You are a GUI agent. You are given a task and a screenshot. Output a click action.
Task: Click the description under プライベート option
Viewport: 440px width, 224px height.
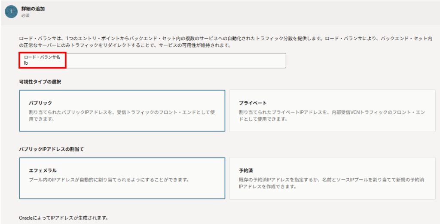(x=332, y=116)
